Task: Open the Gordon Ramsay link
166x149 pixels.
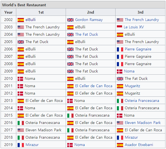Action: (89, 20)
